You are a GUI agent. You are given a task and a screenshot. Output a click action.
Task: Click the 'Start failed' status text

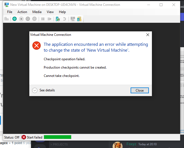[35, 137]
